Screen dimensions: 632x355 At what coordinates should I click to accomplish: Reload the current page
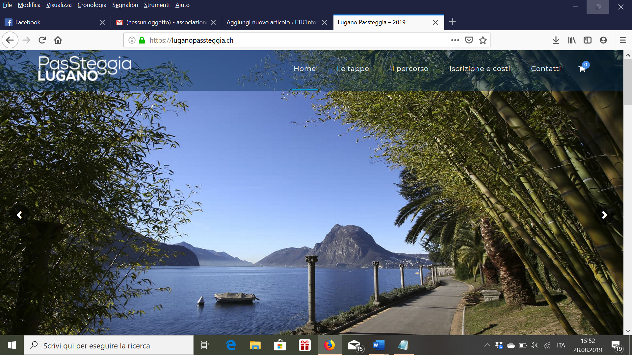[42, 40]
